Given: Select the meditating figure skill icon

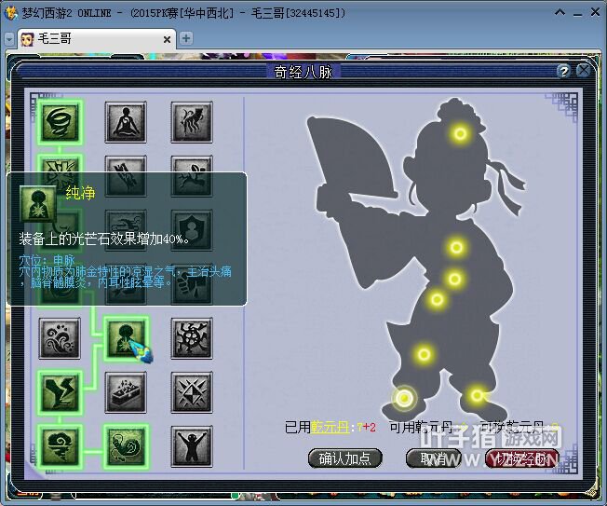Looking at the screenshot, I should click(x=126, y=122).
